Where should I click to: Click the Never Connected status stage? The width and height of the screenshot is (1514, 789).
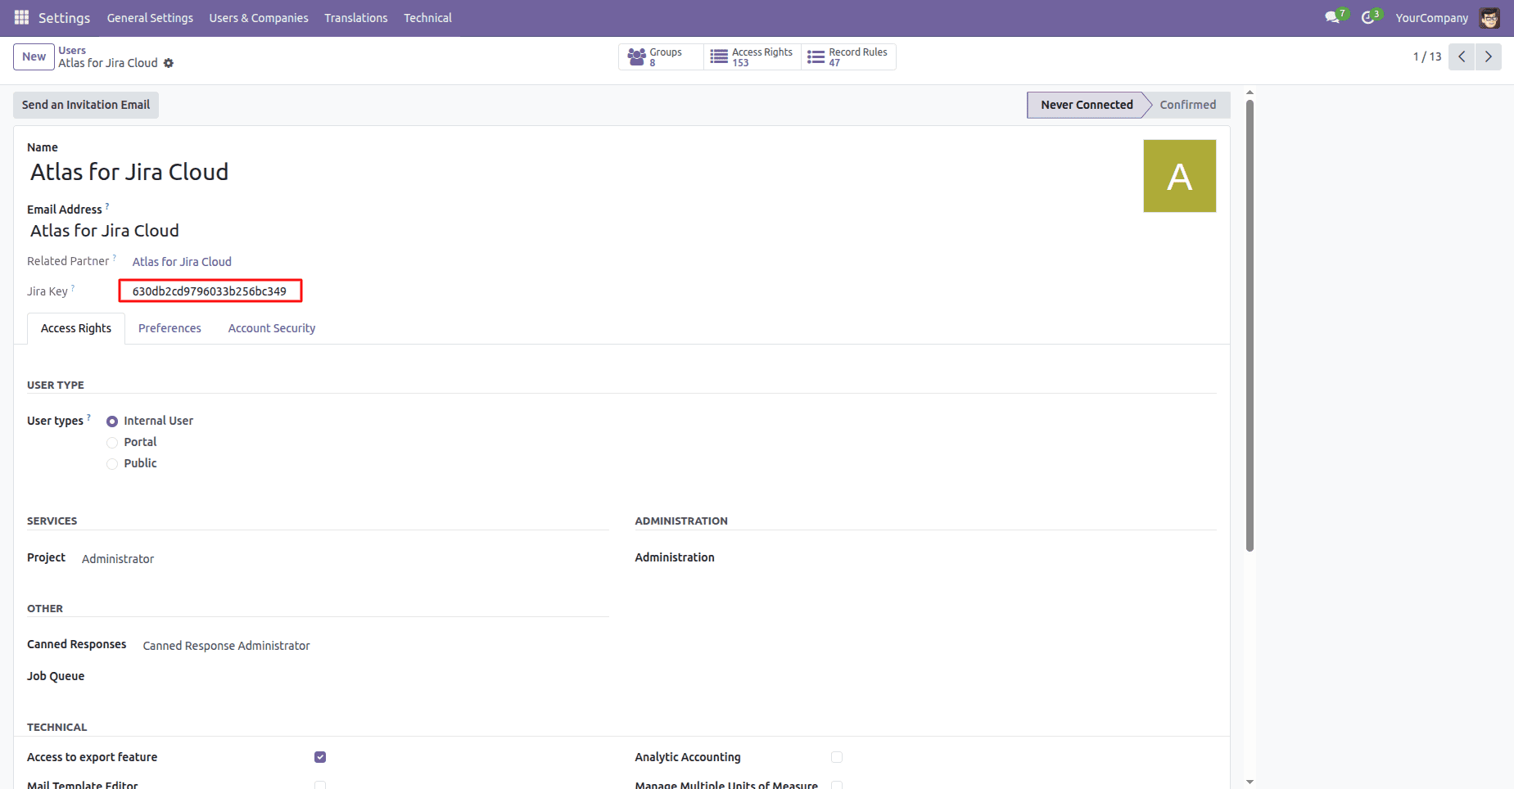tap(1087, 105)
